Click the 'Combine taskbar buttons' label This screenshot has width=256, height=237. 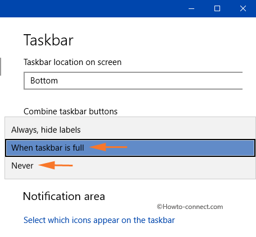(x=71, y=111)
